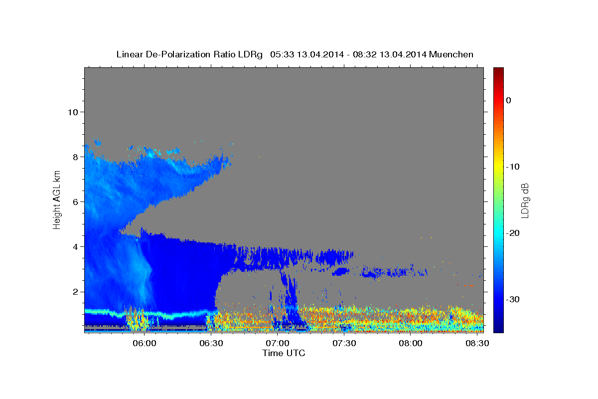The width and height of the screenshot is (598, 399).
Task: Click the height tick label 2
Action: [76, 291]
